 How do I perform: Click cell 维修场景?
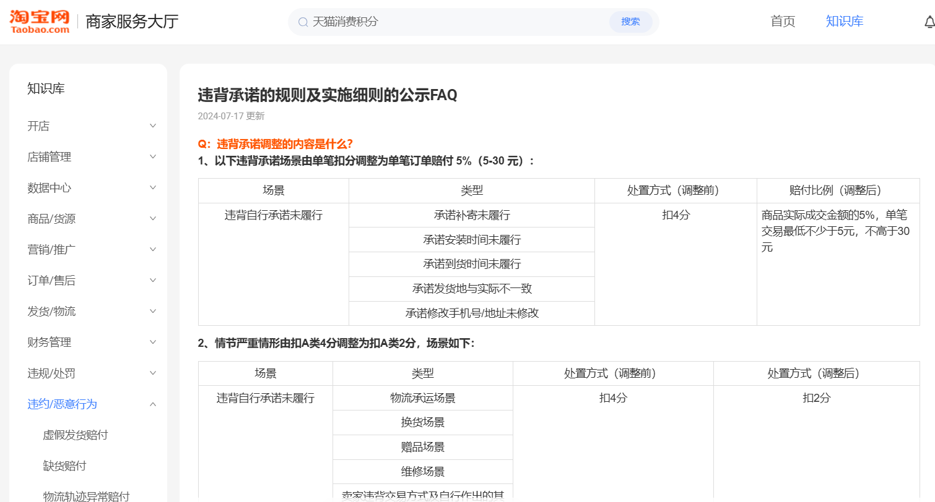[x=423, y=472]
